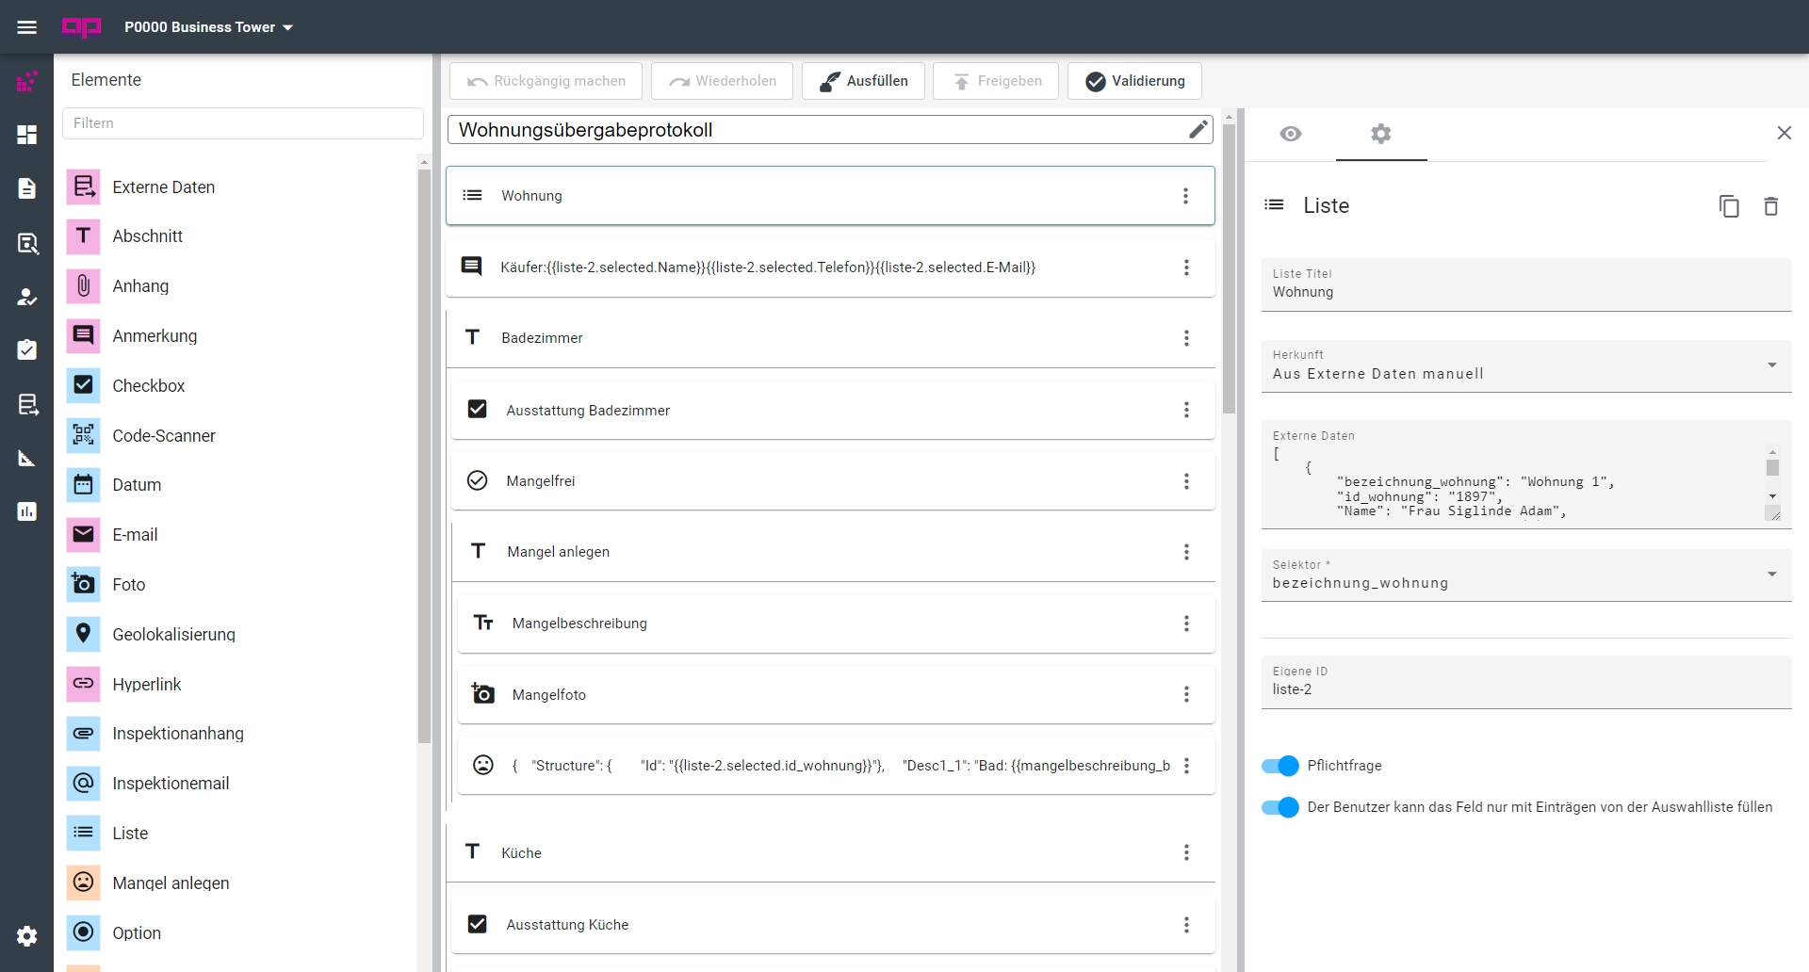Click the Filtern input field

click(x=243, y=123)
